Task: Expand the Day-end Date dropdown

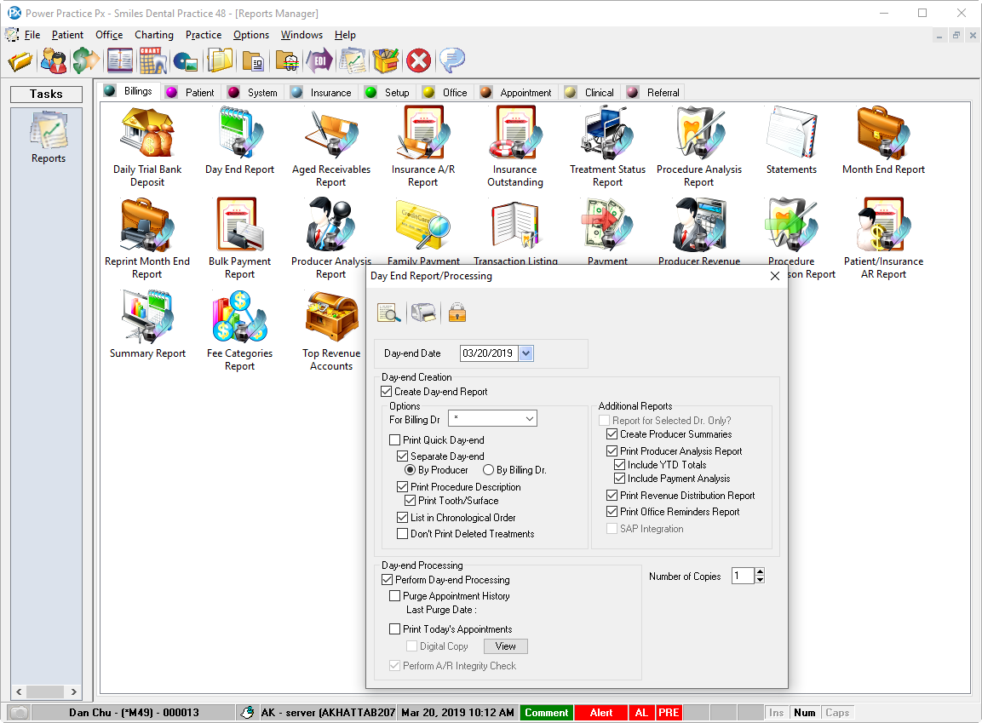Action: point(525,353)
